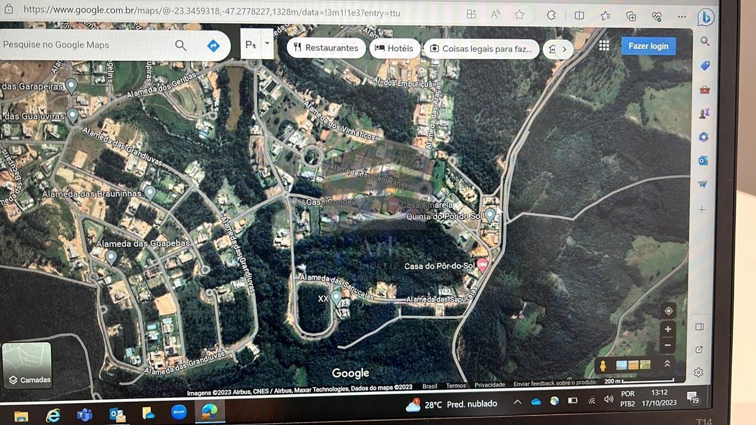Open directions with the blue arrow icon
The width and height of the screenshot is (756, 425).
(213, 46)
